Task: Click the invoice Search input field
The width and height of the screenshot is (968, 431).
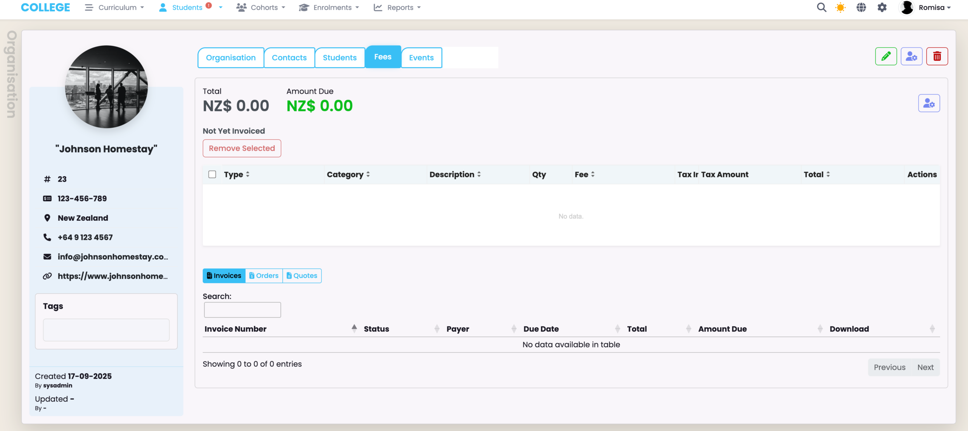Action: (242, 310)
